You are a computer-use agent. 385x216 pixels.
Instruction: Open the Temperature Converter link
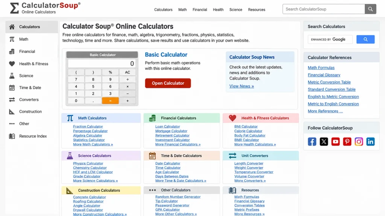coord(254,172)
